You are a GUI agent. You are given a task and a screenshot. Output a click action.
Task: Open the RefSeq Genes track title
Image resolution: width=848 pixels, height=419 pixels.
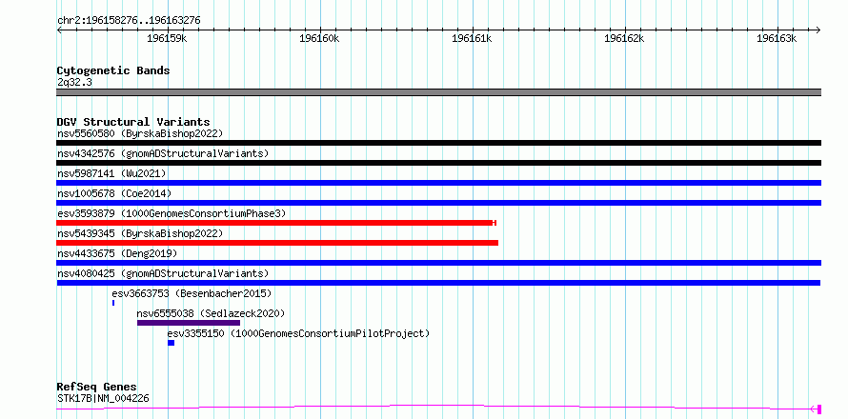97,388
